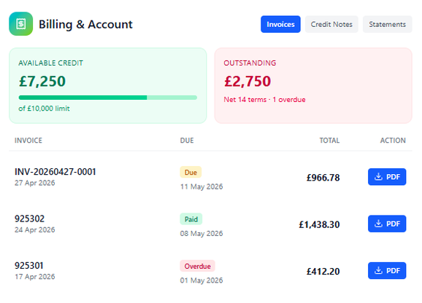This screenshot has width=422, height=303.
Task: Click the 'Net 14 terms · 1 overdue' text
Action: pyautogui.click(x=264, y=100)
